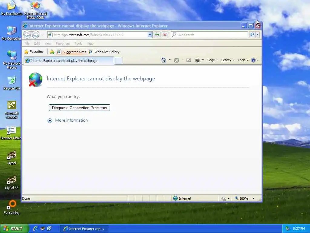This screenshot has width=310, height=233.
Task: Launch Microsoft Outlook from desktop
Action: (12, 110)
